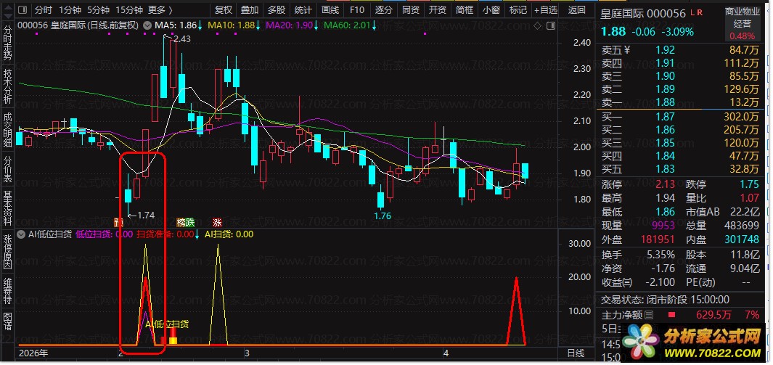This screenshot has width=773, height=365.
Task: Click the bar-chart icon at top-left corner
Action: [x=7, y=10]
